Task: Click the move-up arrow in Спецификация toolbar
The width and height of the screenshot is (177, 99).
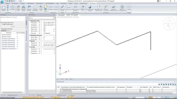Action: click(159, 84)
